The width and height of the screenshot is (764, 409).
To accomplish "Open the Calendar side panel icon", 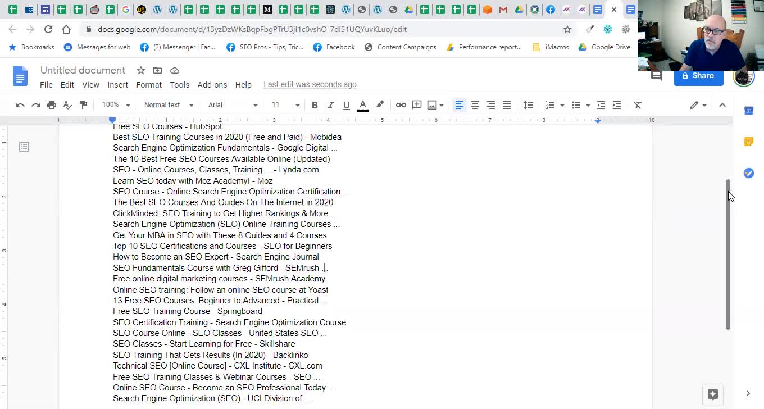I will (748, 110).
